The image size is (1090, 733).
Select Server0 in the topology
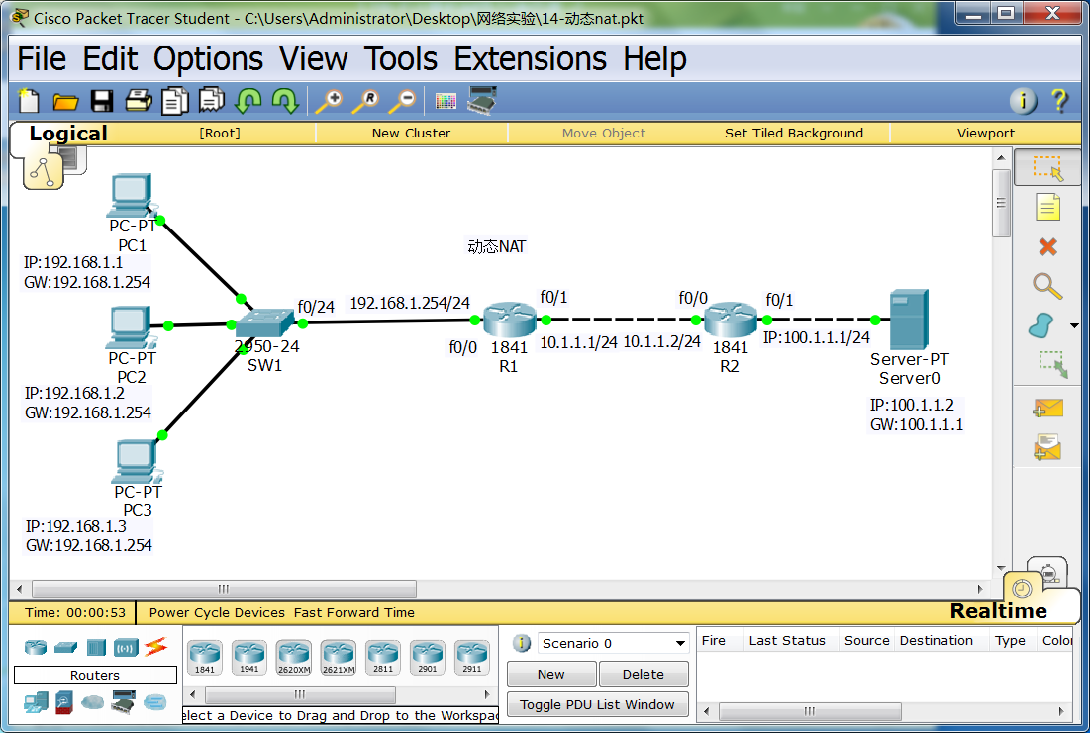pyautogui.click(x=909, y=319)
